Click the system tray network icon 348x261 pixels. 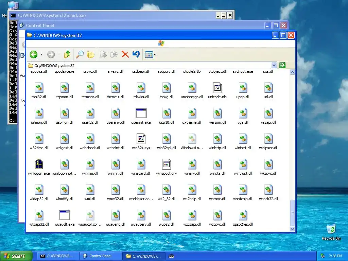coord(323,256)
